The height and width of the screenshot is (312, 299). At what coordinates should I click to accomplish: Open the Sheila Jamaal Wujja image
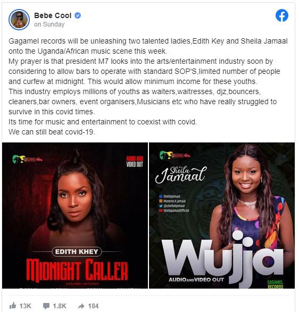(222, 215)
